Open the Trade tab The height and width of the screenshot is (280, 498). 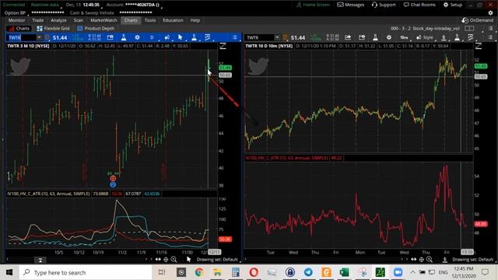coord(38,20)
